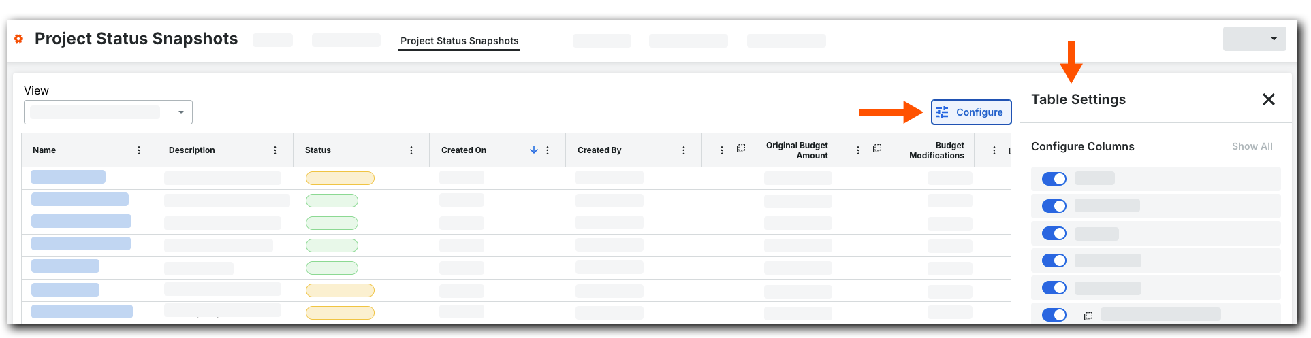Image resolution: width=1311 pixels, height=338 pixels.
Task: Toggle the second column switch in Table Settings
Action: pos(1054,206)
